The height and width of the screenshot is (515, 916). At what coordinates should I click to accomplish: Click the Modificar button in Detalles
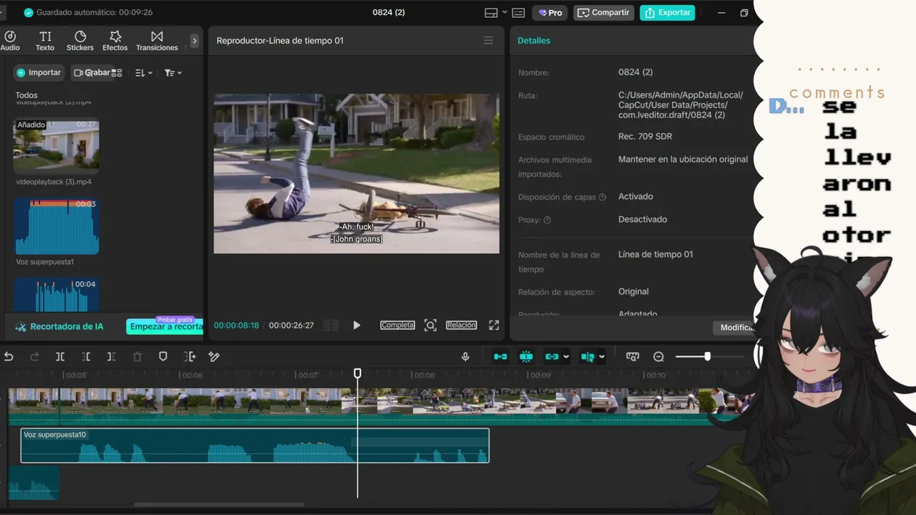(x=737, y=328)
